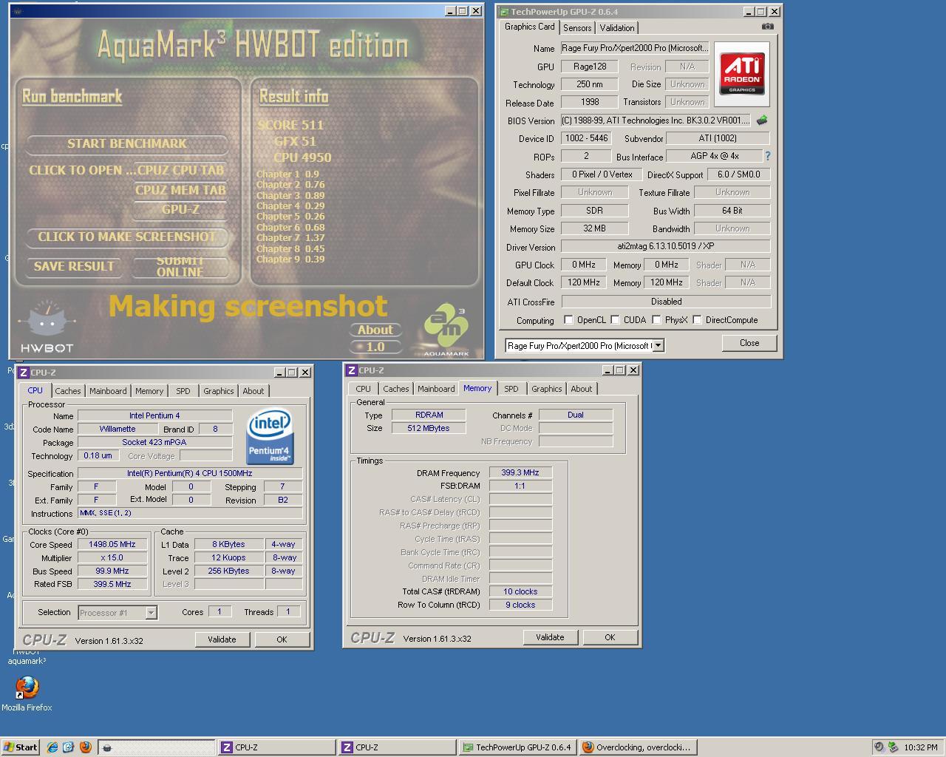Image resolution: width=946 pixels, height=757 pixels.
Task: Open Processor #1 selection dropdown
Action: 151,613
